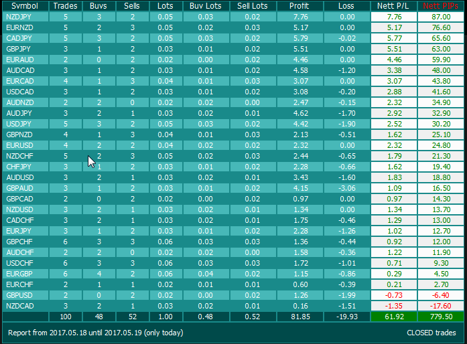467x344 pixels.
Task: Click Nett PIPs value 76.60
Action: [441, 27]
